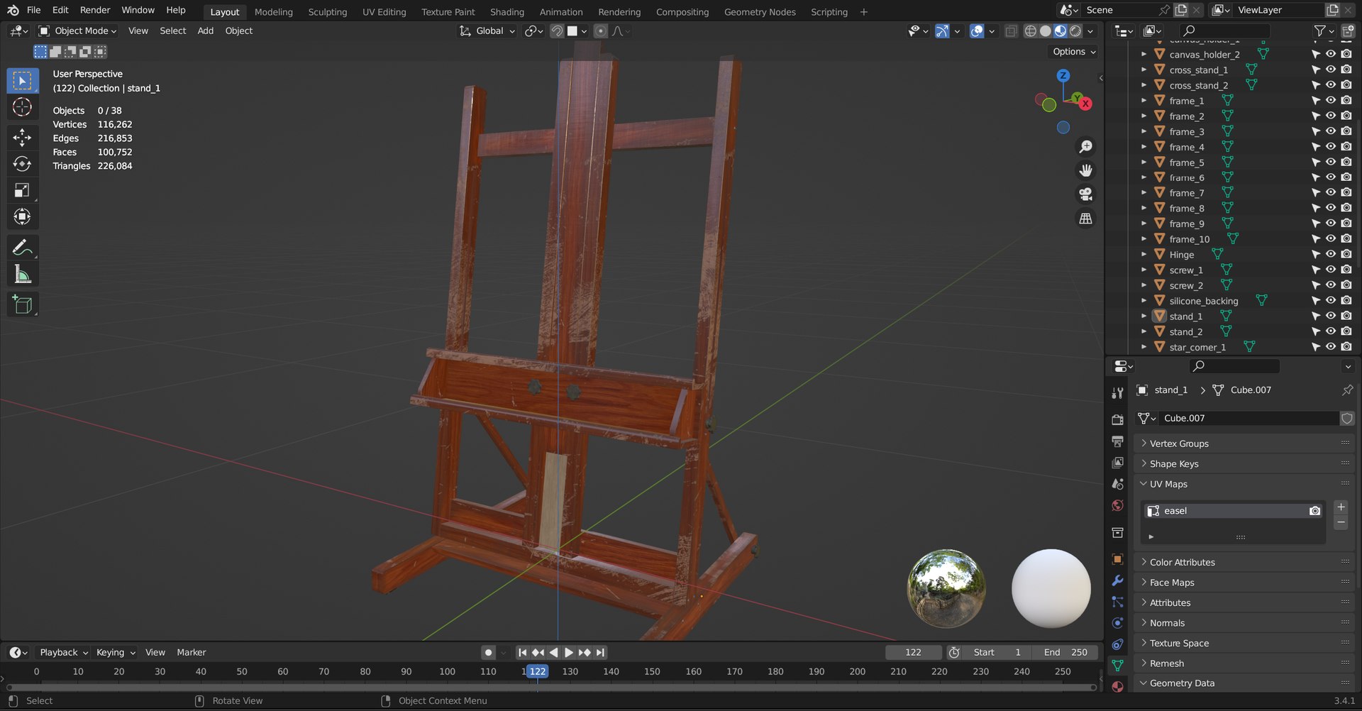Viewport: 1362px width, 711px height.
Task: Remove UV map with minus button
Action: (1341, 522)
